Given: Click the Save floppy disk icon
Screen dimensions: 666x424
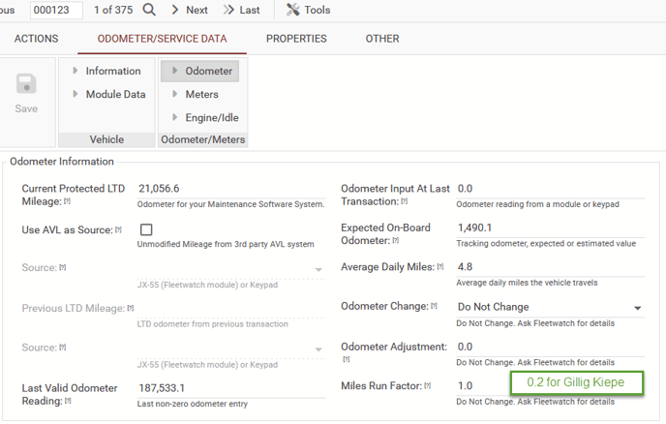Looking at the screenshot, I should (26, 83).
